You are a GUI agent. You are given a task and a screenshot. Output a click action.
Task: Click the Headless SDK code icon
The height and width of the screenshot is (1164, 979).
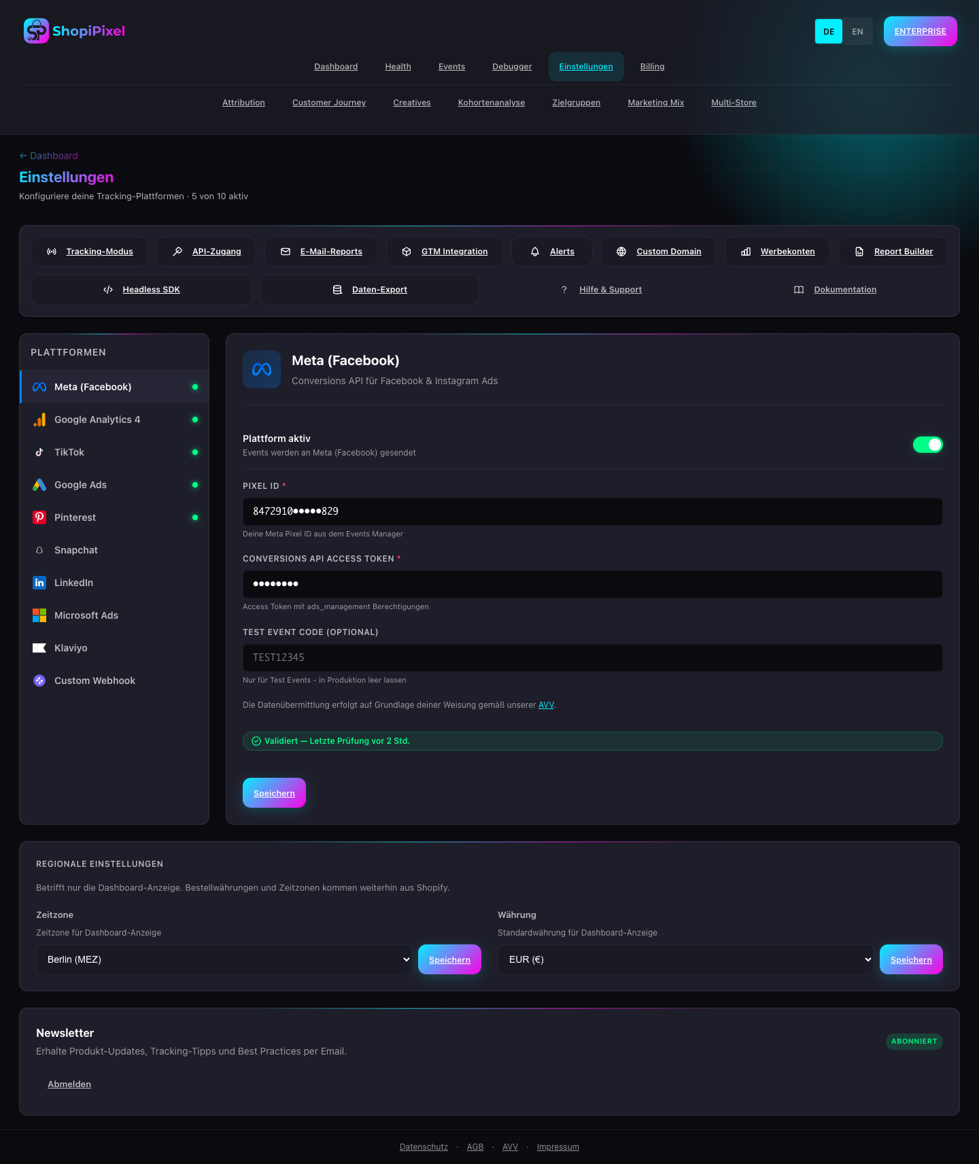click(x=108, y=290)
